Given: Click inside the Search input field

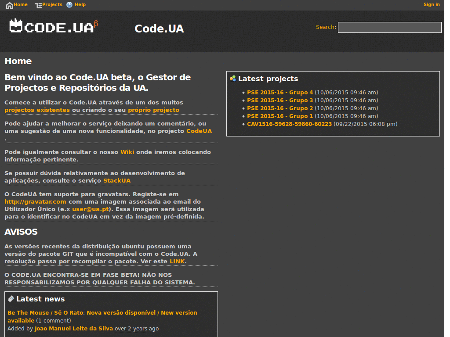Looking at the screenshot, I should [x=389, y=27].
